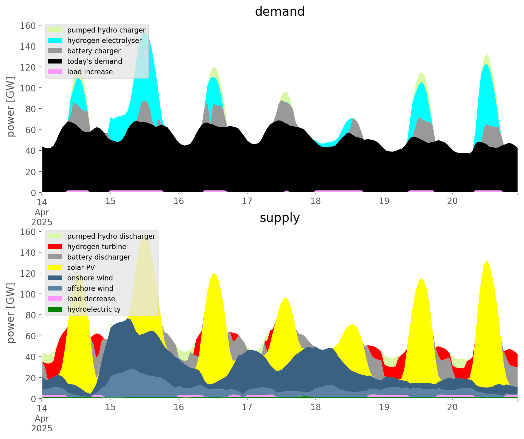The image size is (524, 439).
Task: Click 'hydrogen turbine' legend label
Action: coord(97,247)
